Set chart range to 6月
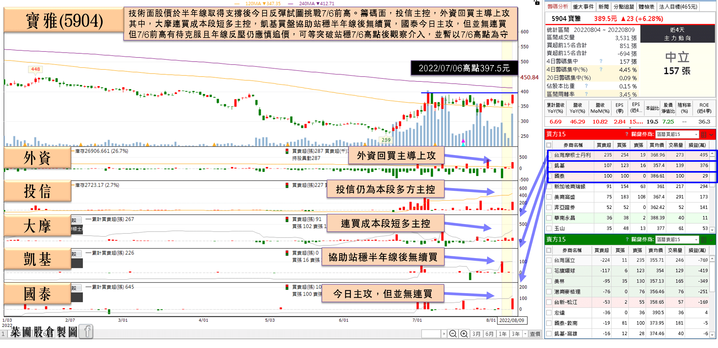Screen dimensions: 718x348 [489, 334]
